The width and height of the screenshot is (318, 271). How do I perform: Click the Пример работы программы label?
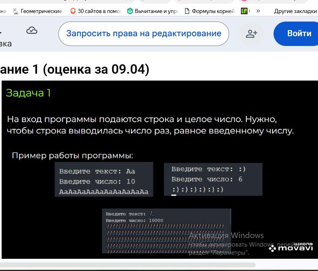point(73,155)
